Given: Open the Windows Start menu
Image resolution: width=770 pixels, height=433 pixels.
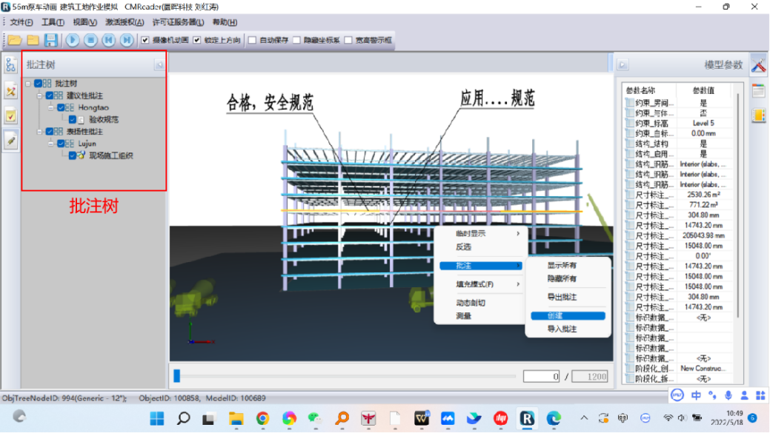Looking at the screenshot, I should click(x=157, y=418).
